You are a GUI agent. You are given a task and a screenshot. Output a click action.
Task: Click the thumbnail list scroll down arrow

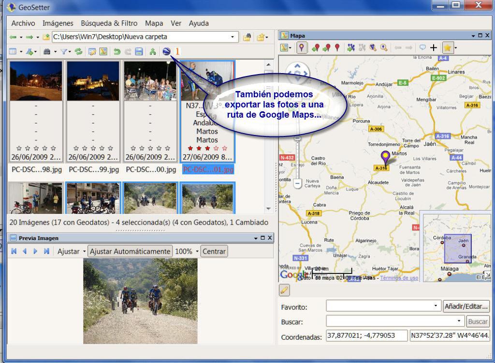269,209
